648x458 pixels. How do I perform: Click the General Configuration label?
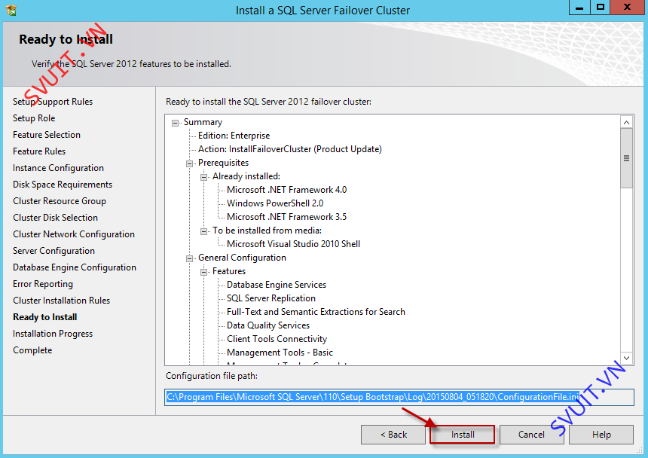coord(242,258)
